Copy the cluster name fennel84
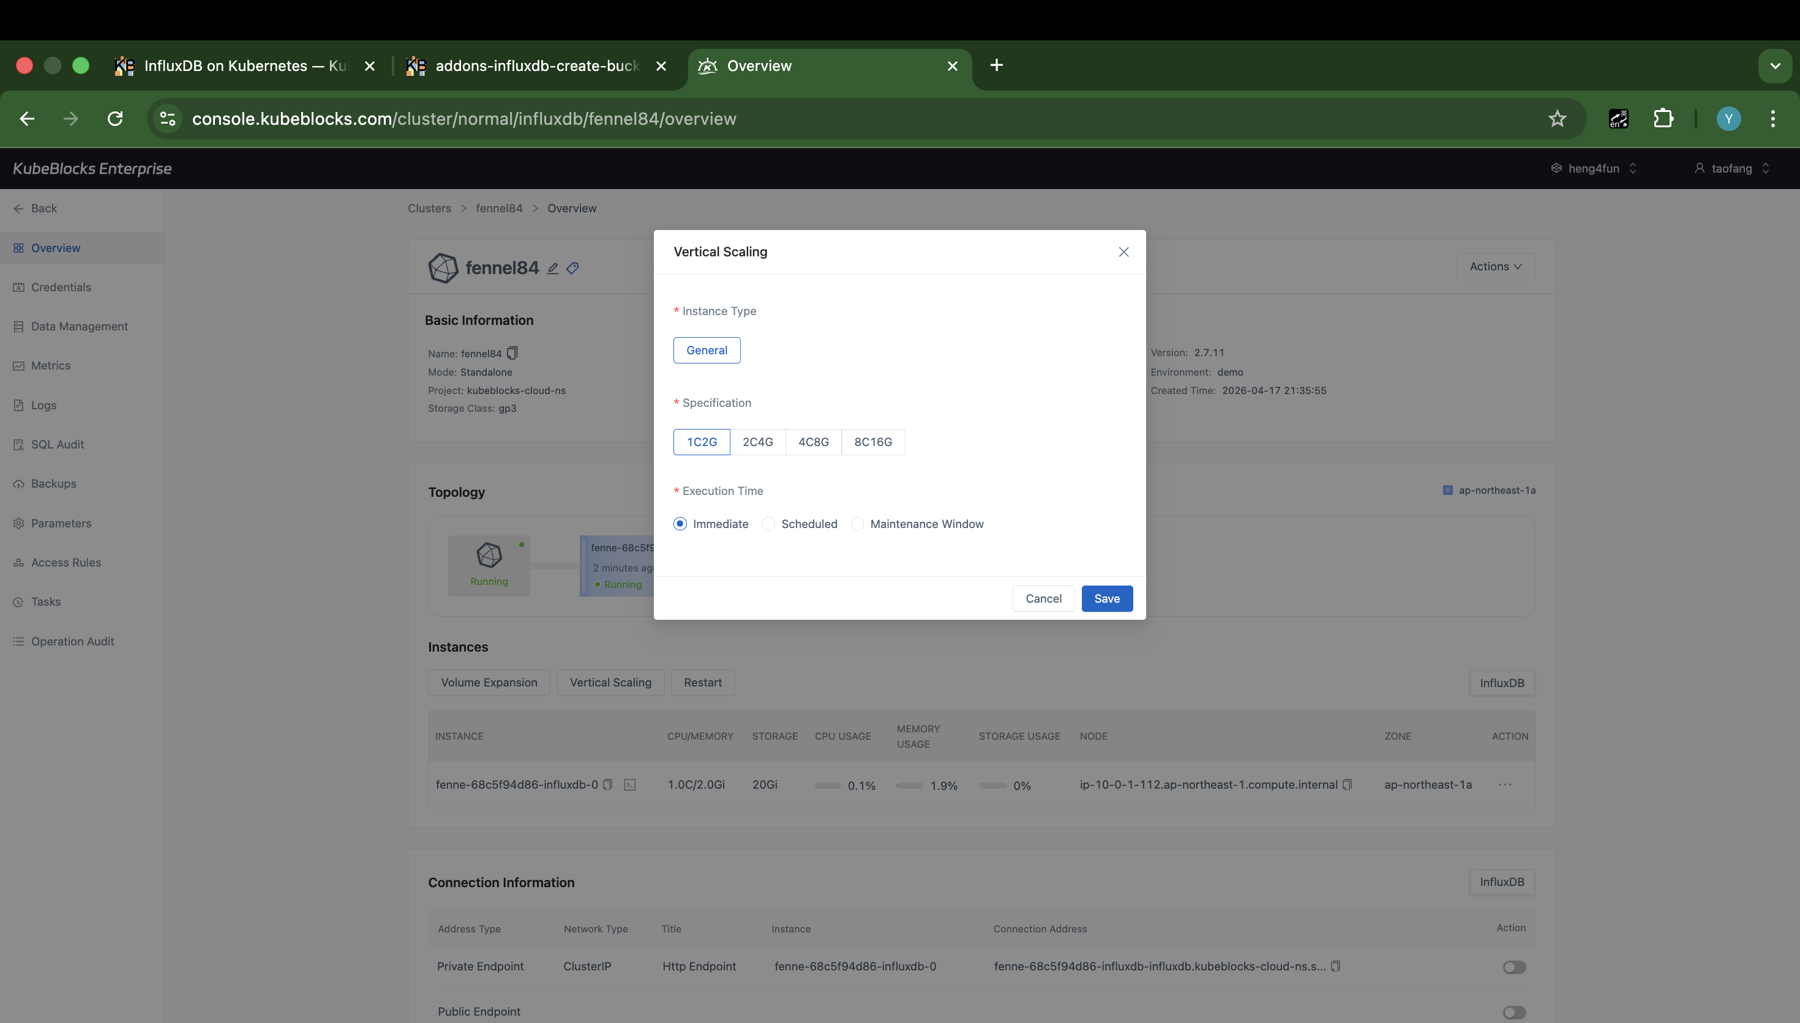Viewport: 1800px width, 1023px height. 512,352
